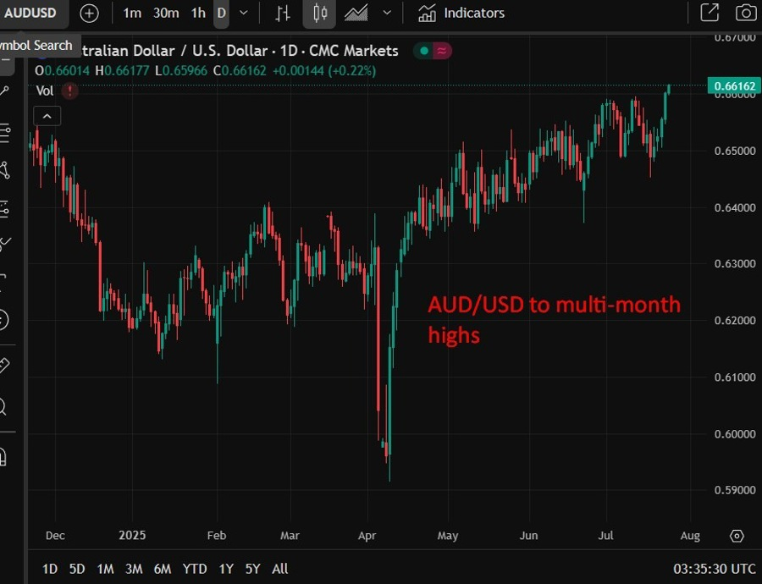Click the low value L0.65966

(x=181, y=71)
